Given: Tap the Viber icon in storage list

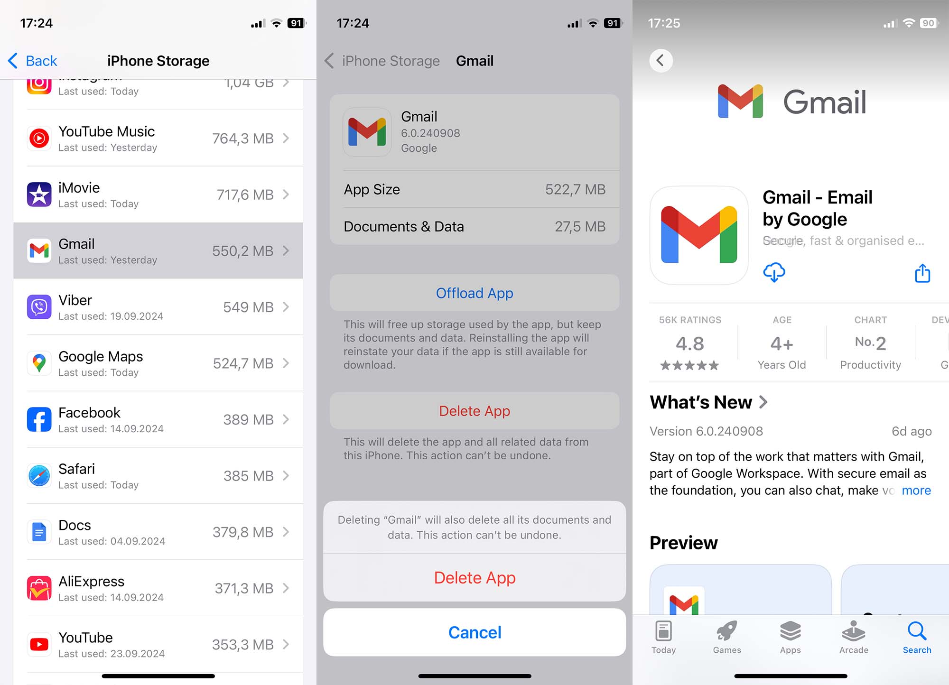Looking at the screenshot, I should point(39,305).
